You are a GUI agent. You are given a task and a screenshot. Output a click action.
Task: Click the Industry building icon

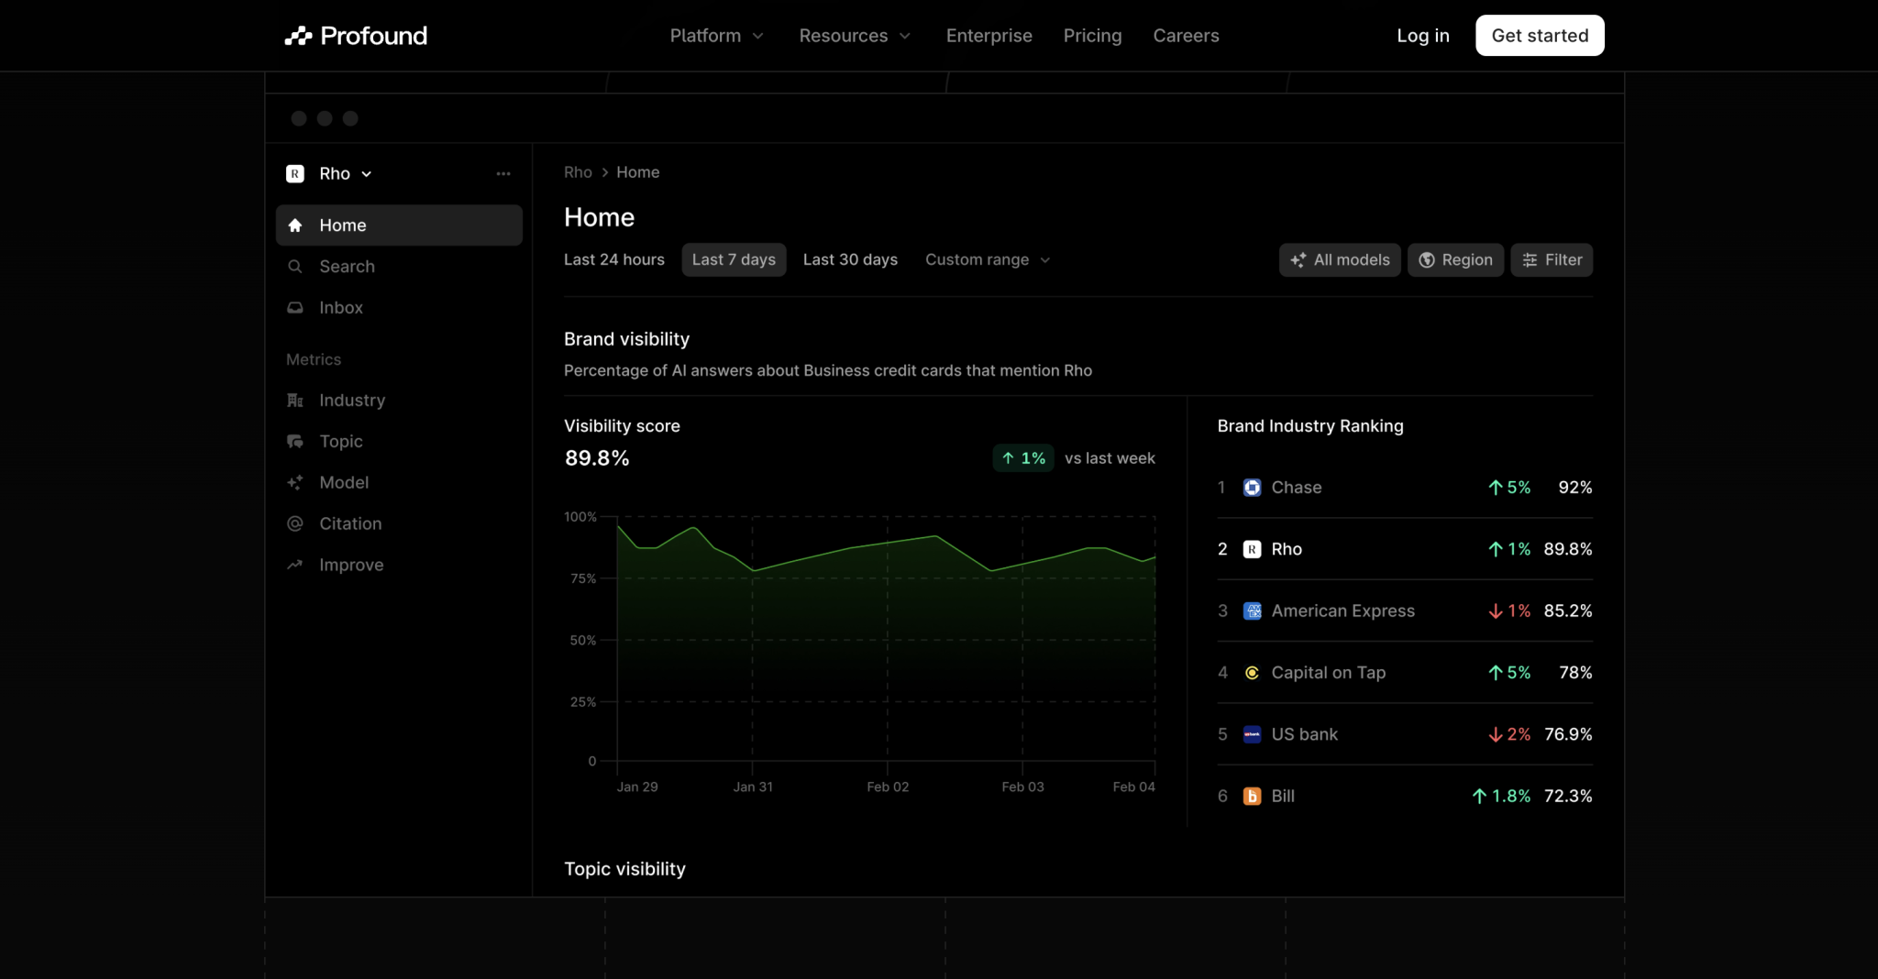[x=295, y=401]
